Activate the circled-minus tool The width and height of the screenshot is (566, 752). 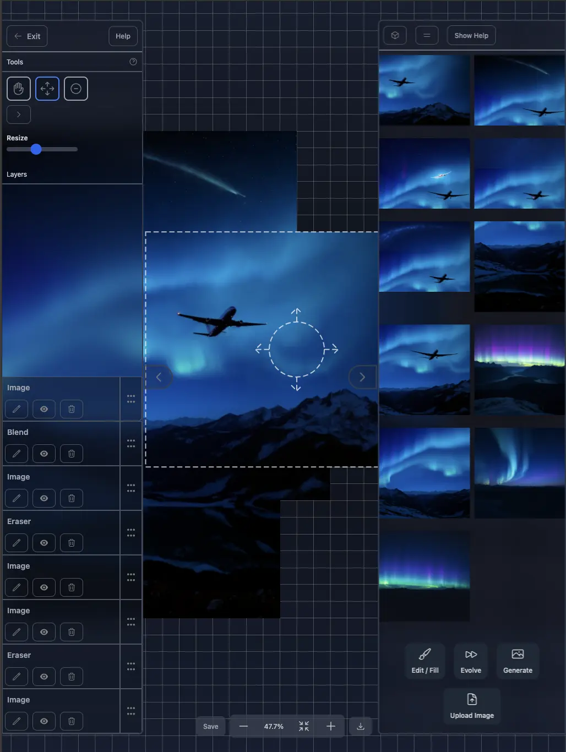pyautogui.click(x=75, y=88)
